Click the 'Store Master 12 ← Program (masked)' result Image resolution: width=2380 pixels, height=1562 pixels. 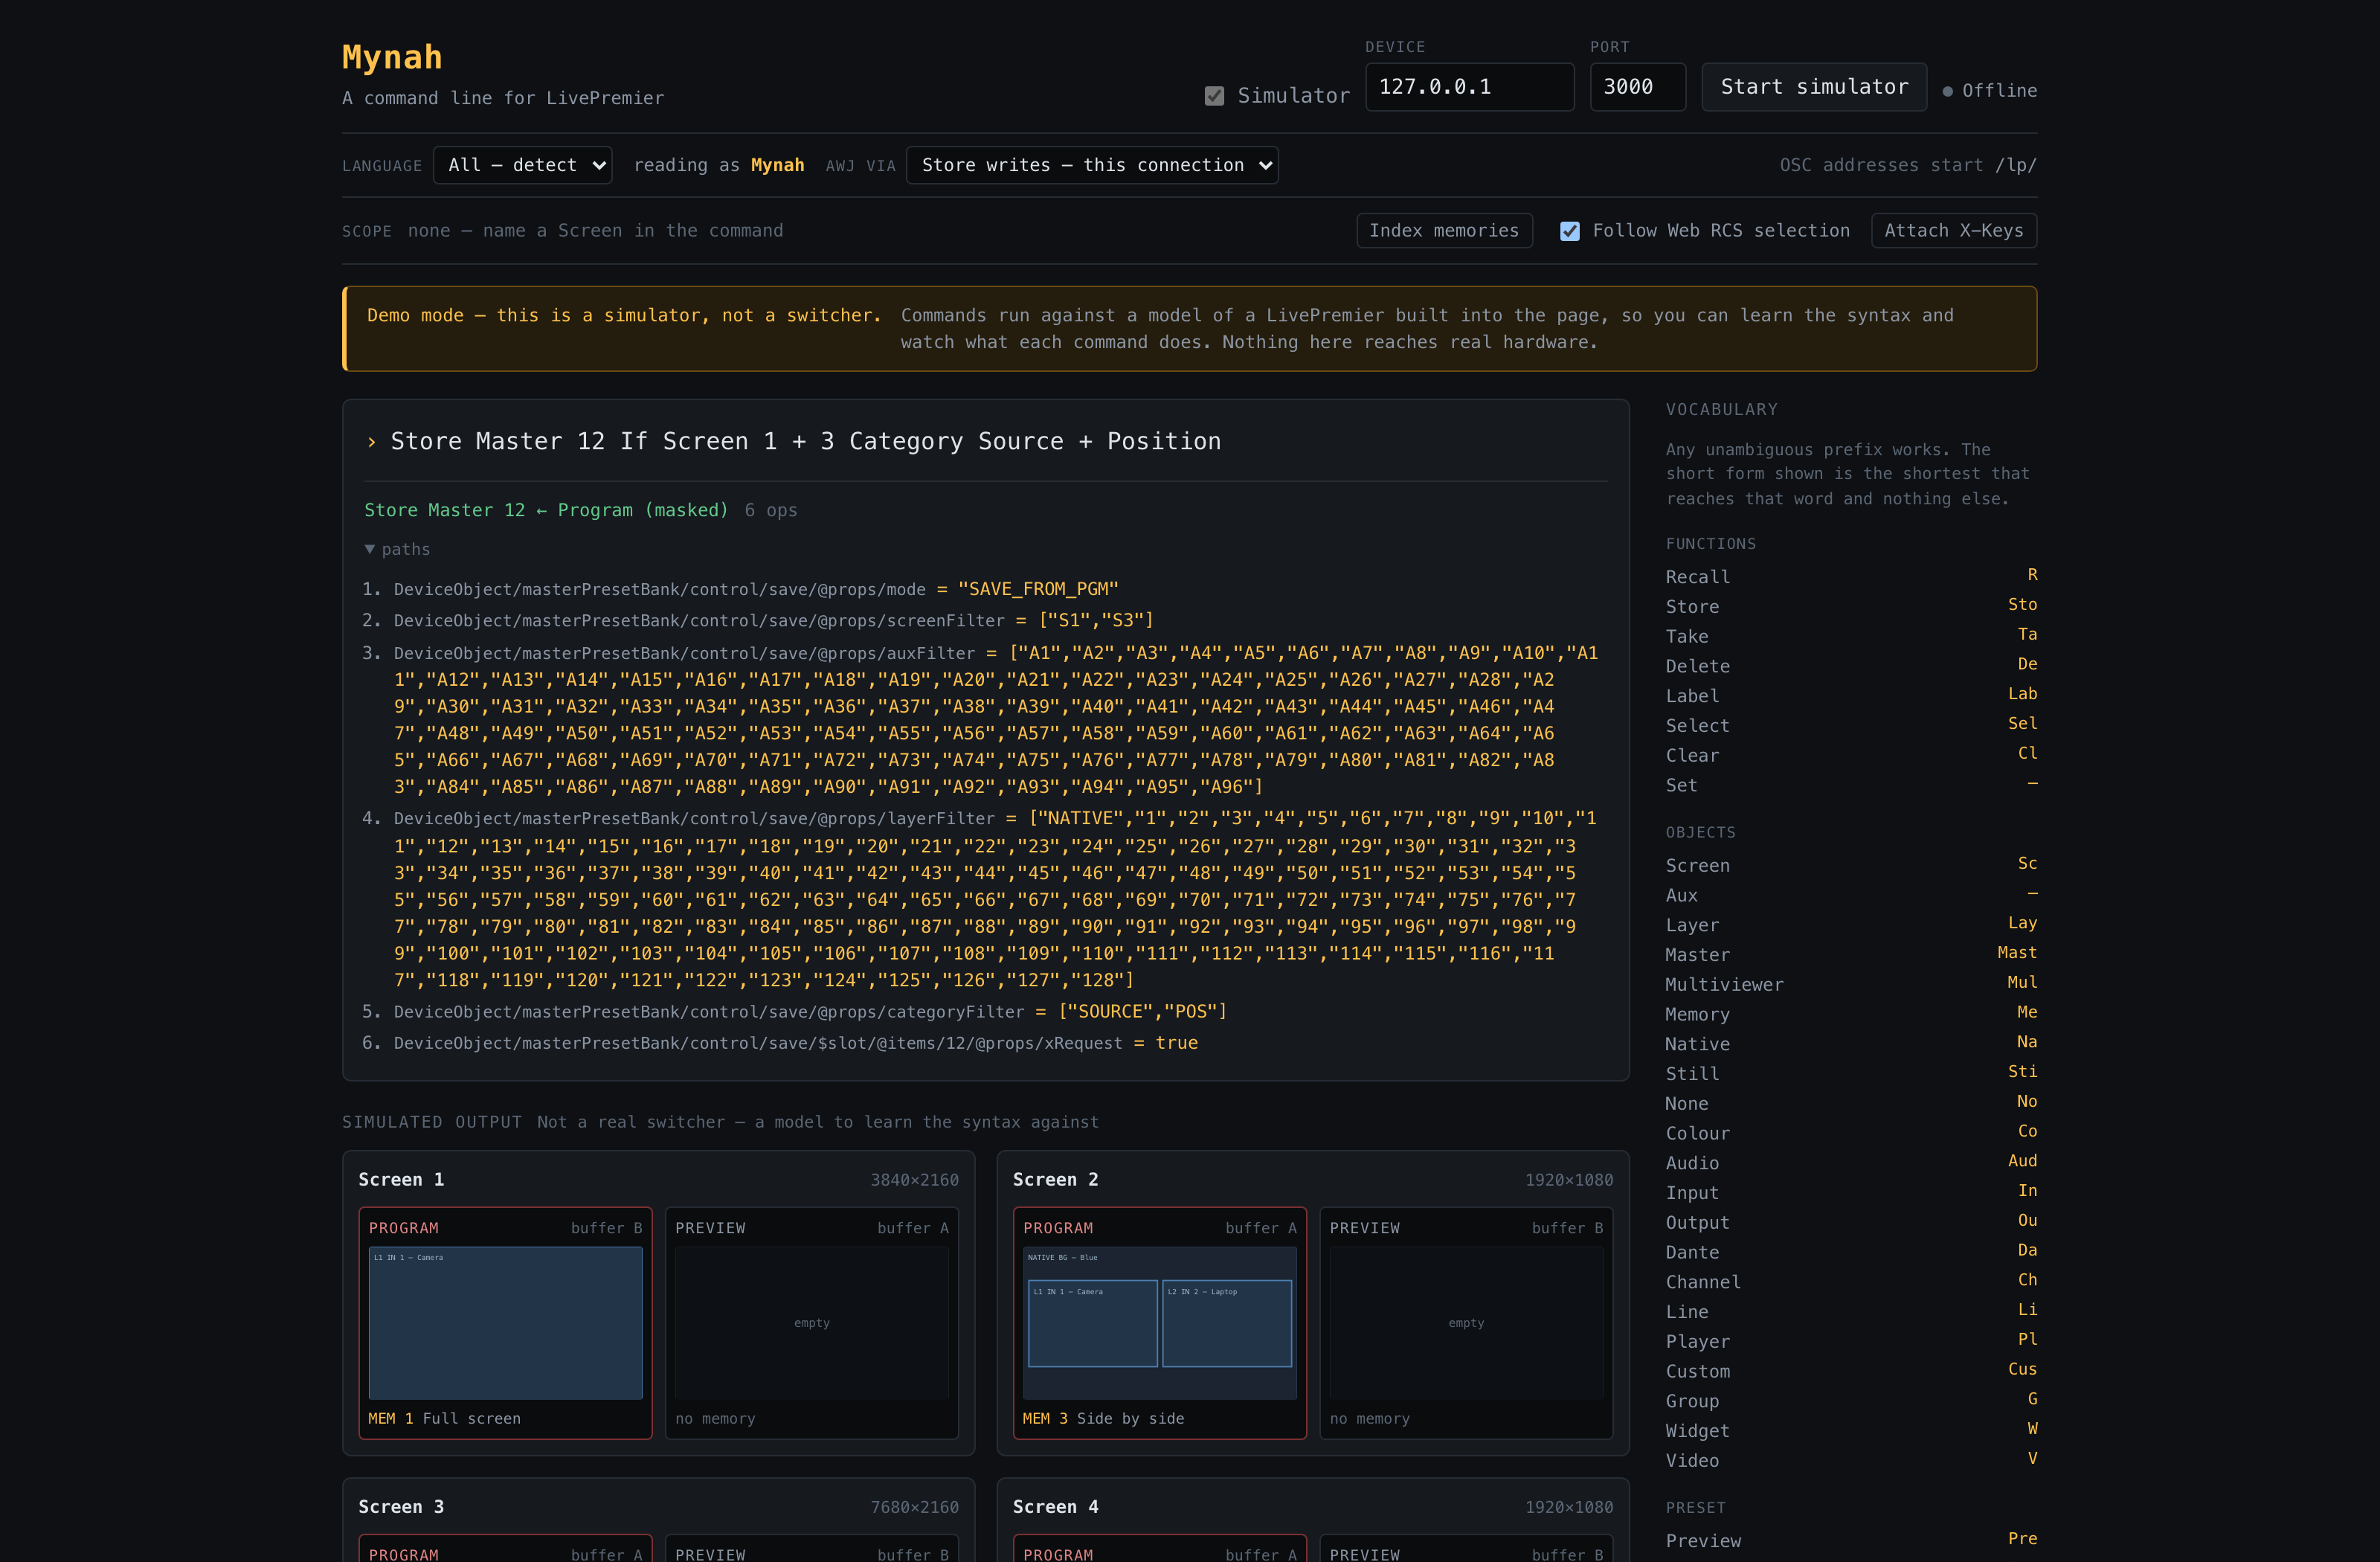tap(546, 510)
